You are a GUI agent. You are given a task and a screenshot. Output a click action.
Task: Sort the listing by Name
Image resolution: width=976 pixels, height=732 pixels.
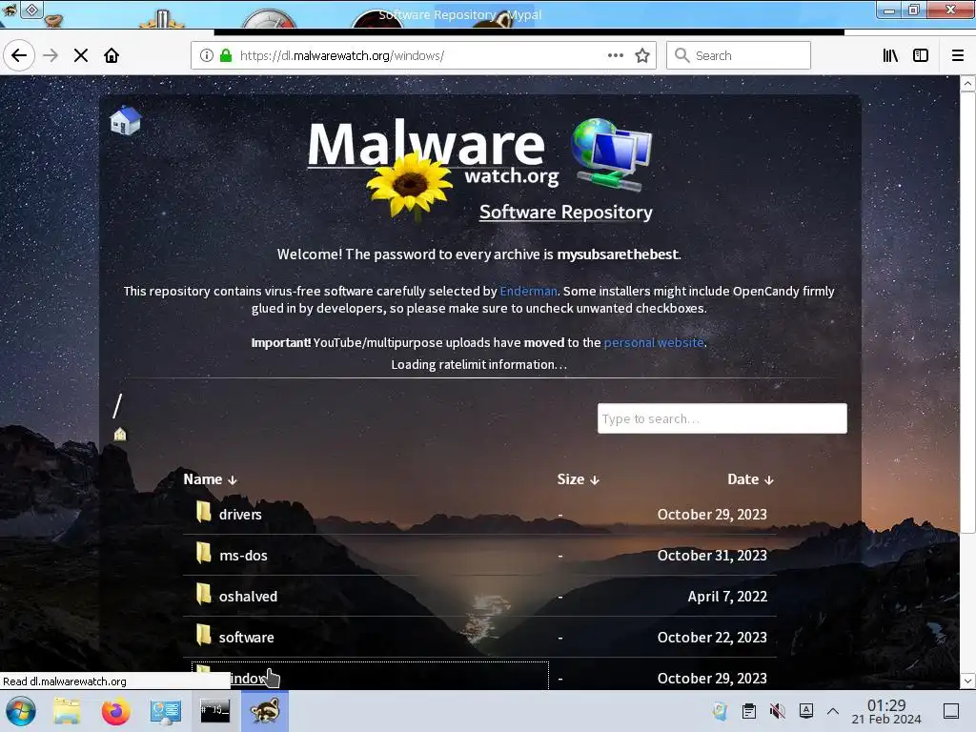click(x=210, y=479)
